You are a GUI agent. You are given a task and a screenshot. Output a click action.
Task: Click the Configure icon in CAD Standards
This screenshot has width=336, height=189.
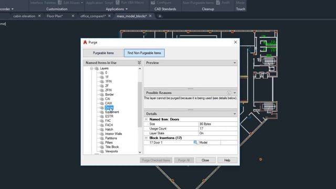pos(153,3)
